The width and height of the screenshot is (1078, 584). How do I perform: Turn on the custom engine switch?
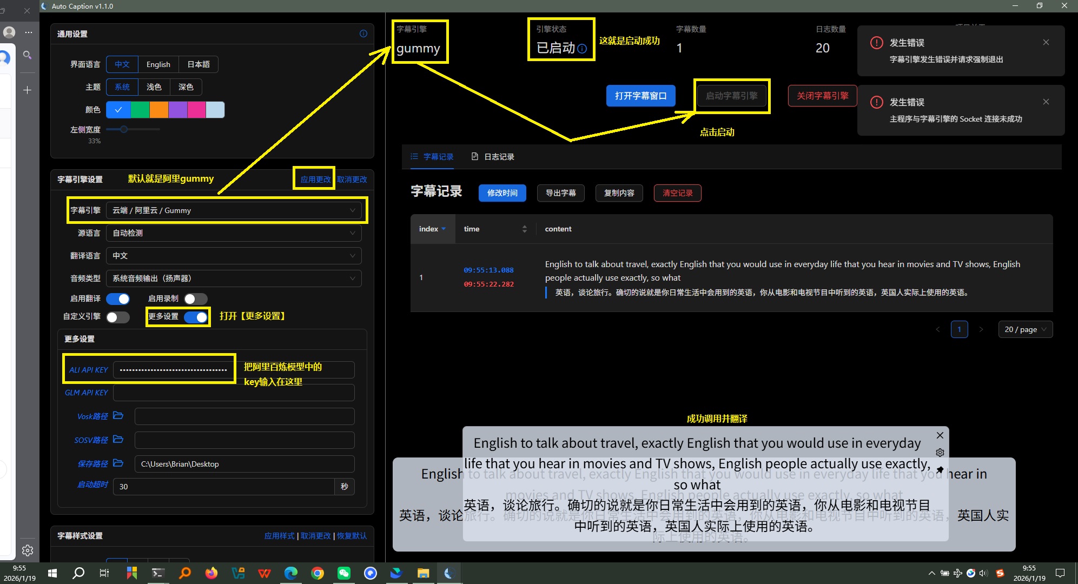[x=118, y=317]
